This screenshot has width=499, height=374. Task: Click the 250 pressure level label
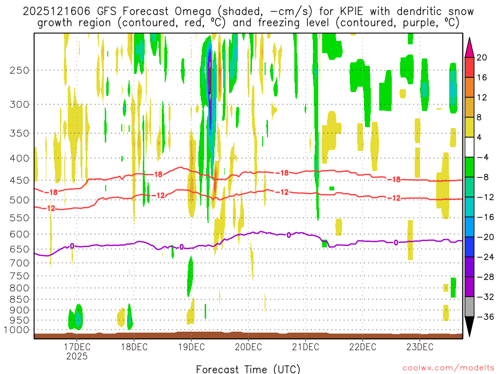[19, 70]
